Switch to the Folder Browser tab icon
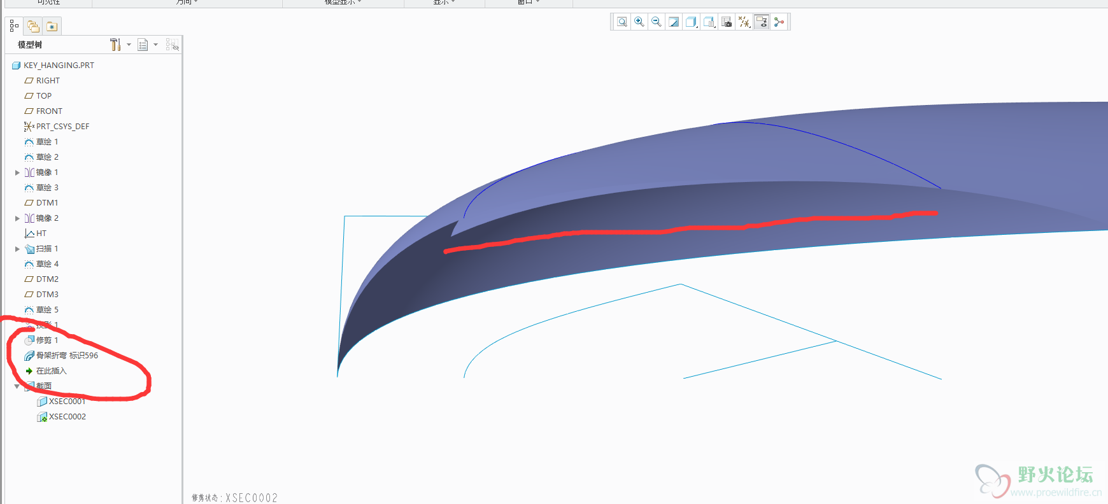This screenshot has width=1108, height=504. click(x=33, y=26)
